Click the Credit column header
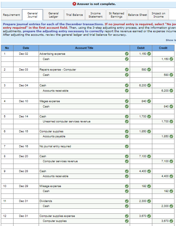The image size is (176, 226). 163,48
